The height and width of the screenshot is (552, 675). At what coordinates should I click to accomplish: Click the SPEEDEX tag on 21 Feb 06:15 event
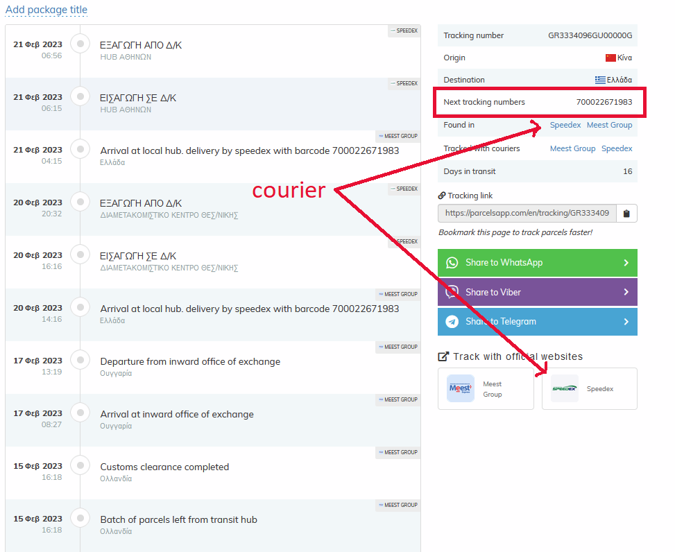click(x=404, y=83)
